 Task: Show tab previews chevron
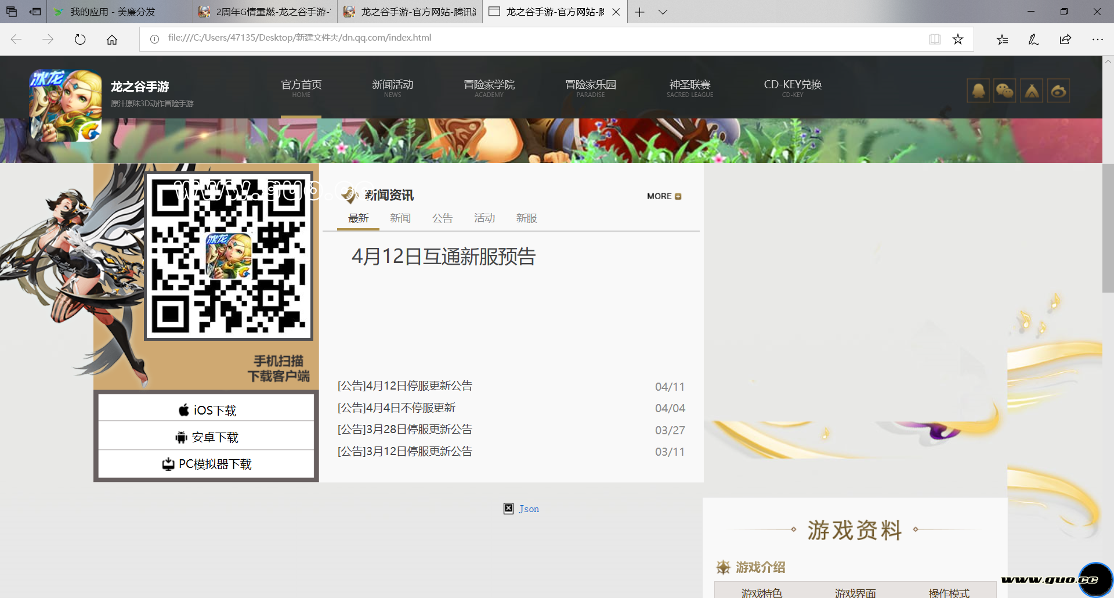click(x=663, y=12)
